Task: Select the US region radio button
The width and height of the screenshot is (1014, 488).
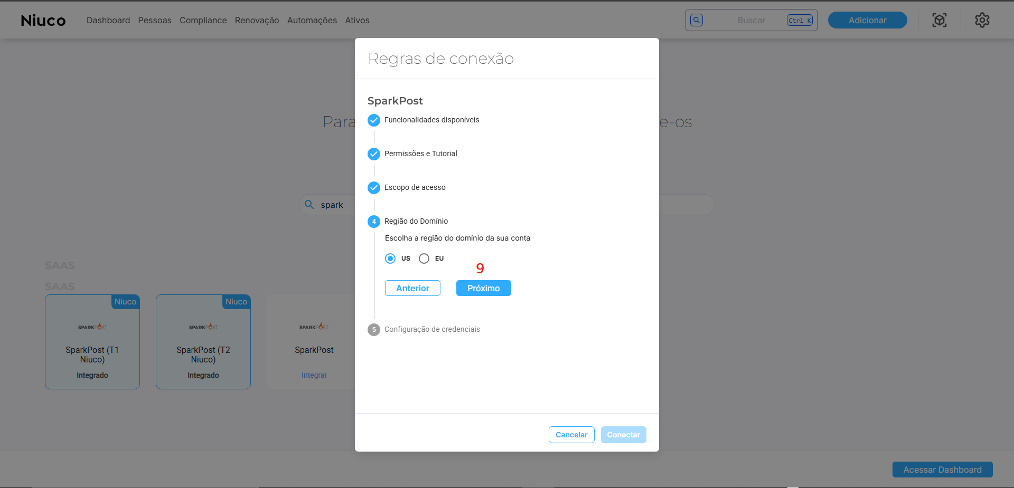Action: pos(390,259)
